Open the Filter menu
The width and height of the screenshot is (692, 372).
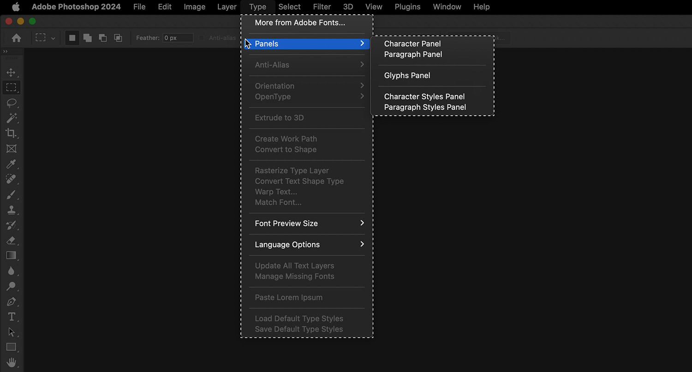point(322,6)
